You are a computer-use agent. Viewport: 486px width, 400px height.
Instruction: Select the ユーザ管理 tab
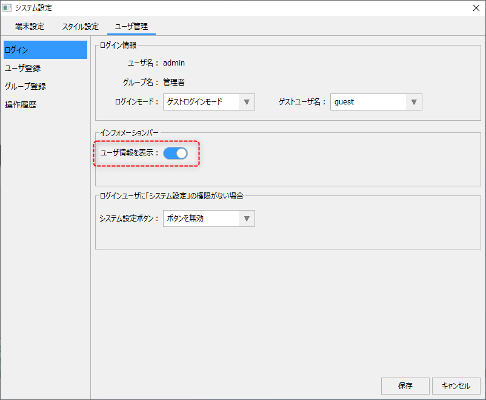pos(131,27)
